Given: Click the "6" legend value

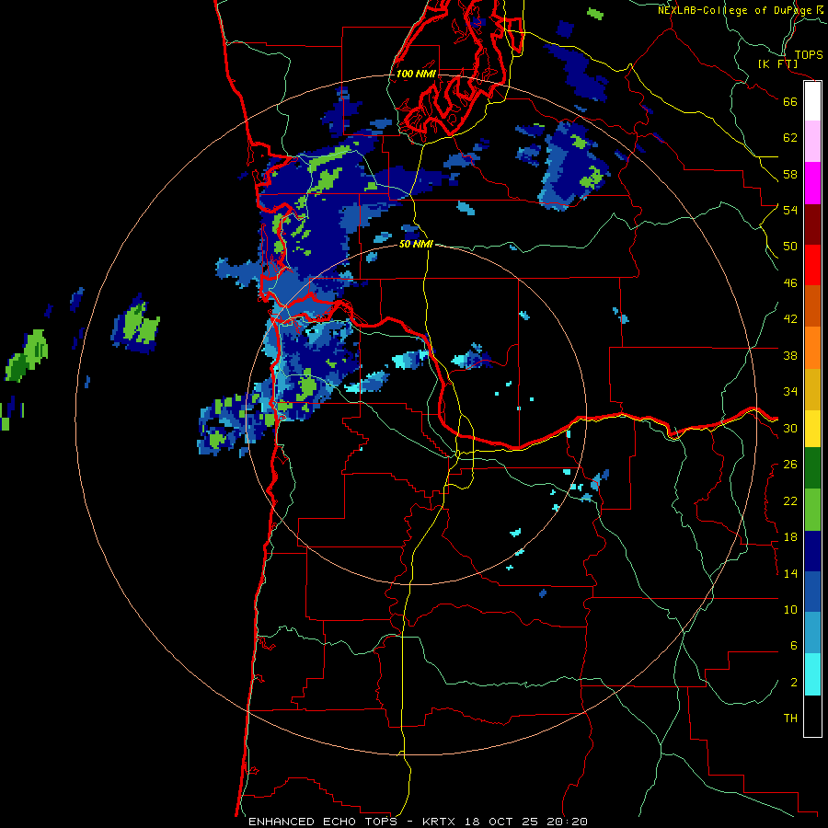Looking at the screenshot, I should (x=794, y=646).
